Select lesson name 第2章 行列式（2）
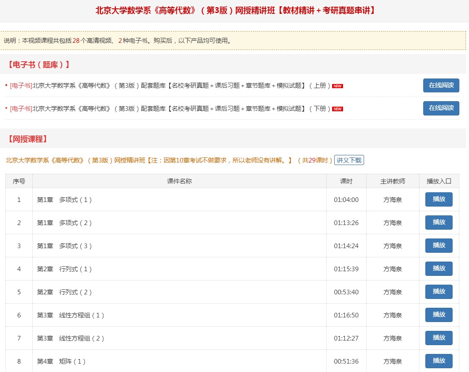 click(x=64, y=292)
